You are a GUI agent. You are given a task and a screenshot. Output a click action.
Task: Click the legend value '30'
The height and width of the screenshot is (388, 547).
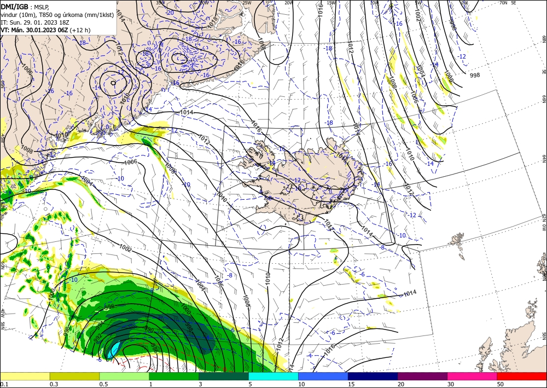(x=451, y=384)
